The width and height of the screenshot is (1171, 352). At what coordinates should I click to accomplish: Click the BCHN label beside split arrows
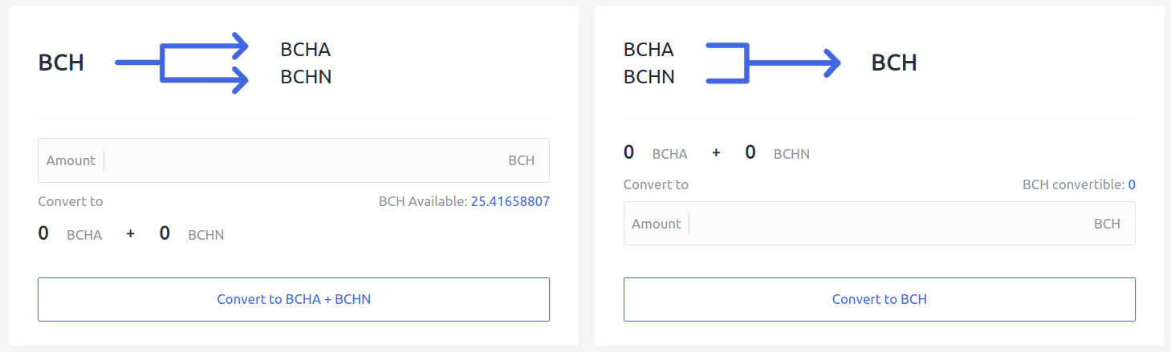pyautogui.click(x=306, y=77)
